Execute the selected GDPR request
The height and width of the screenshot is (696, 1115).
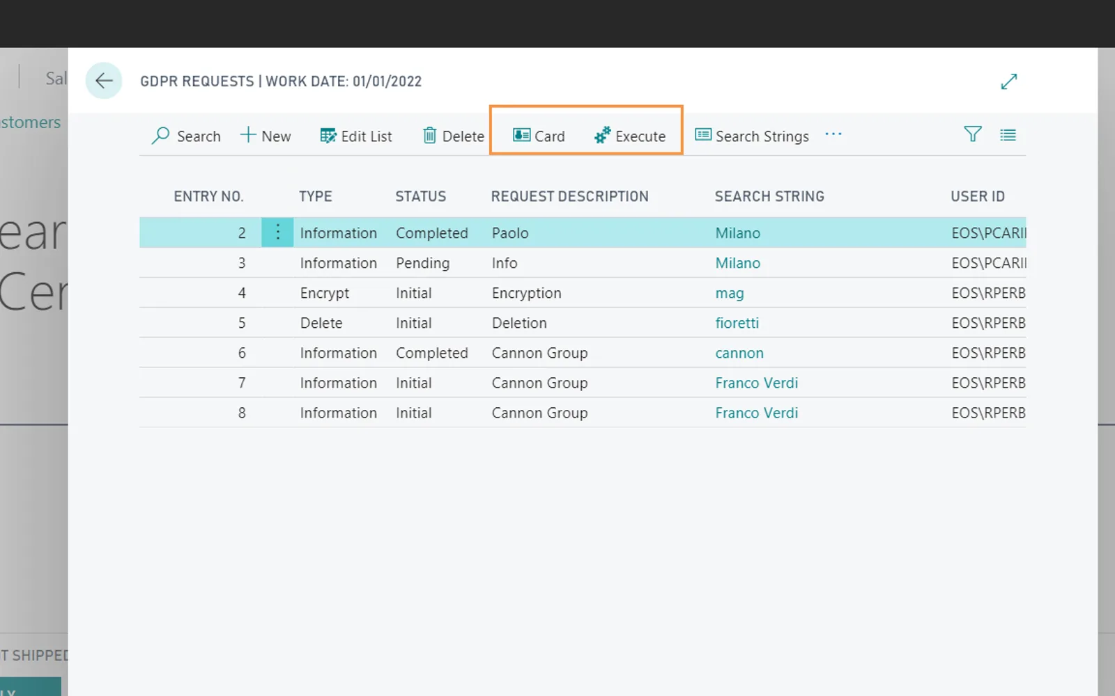[630, 136]
